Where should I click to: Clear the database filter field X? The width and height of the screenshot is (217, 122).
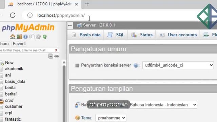(x=56, y=50)
